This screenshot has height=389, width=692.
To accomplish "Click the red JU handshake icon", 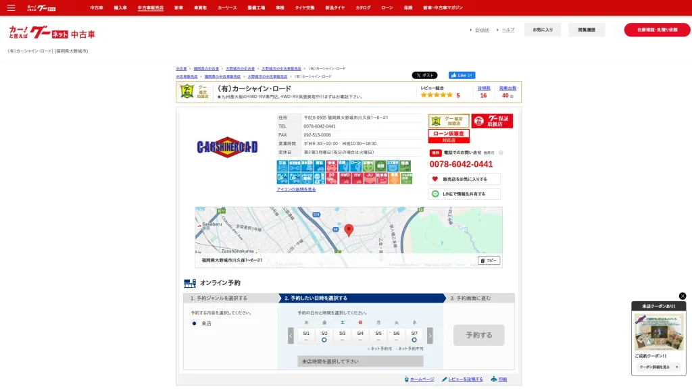I will [370, 178].
